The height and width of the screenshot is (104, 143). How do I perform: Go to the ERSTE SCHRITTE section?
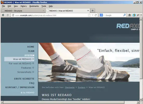tap(24, 79)
